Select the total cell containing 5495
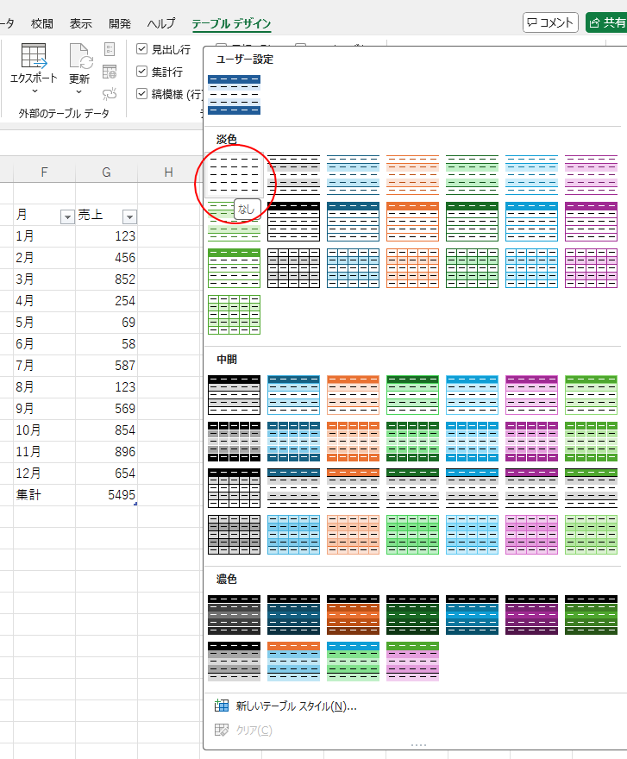The image size is (627, 759). coord(106,495)
